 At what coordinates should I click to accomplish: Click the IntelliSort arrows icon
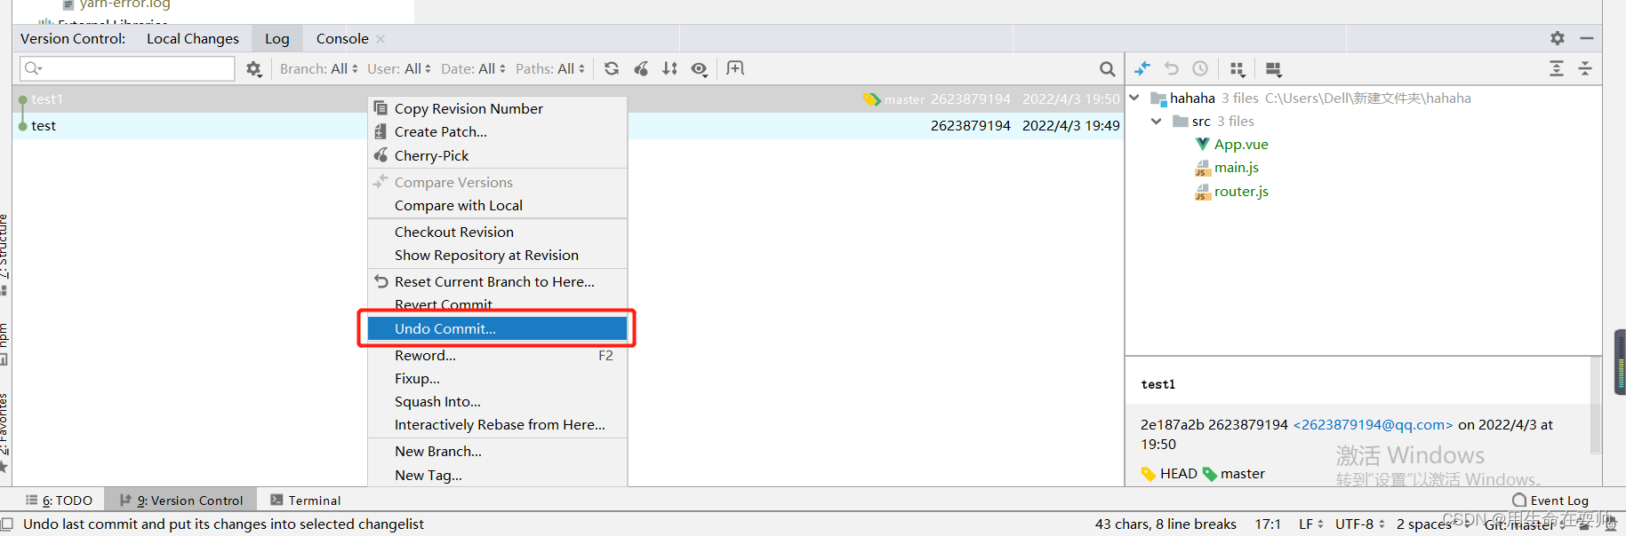pos(670,68)
